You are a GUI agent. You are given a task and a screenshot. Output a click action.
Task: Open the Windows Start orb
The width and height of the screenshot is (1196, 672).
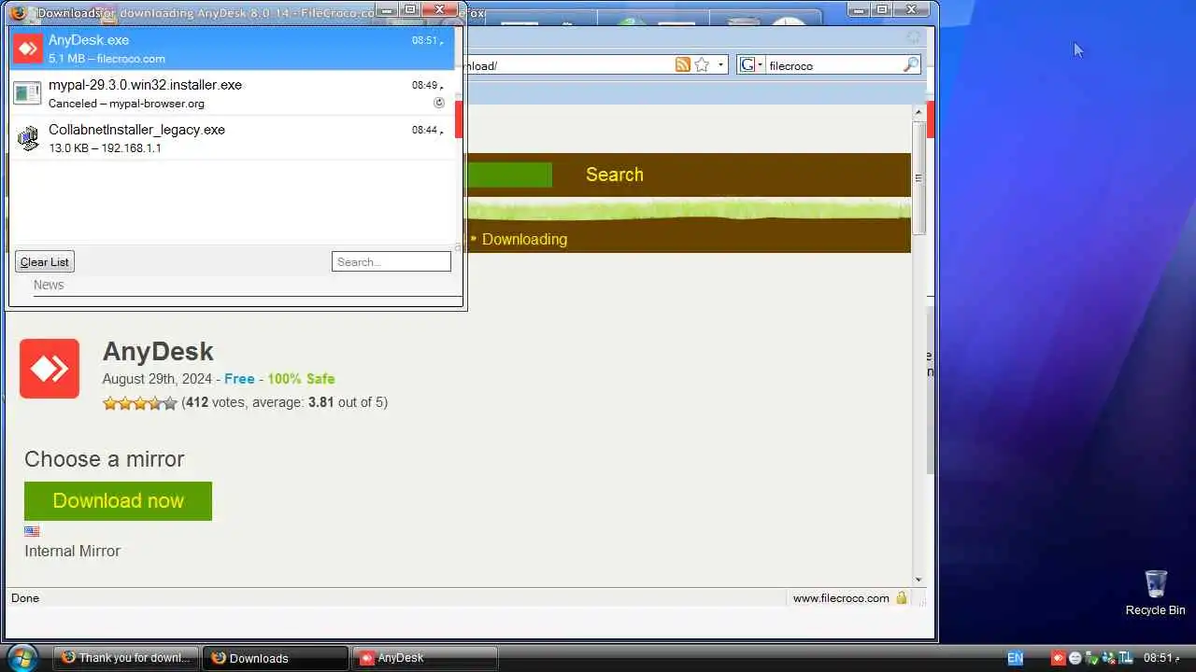coord(21,657)
